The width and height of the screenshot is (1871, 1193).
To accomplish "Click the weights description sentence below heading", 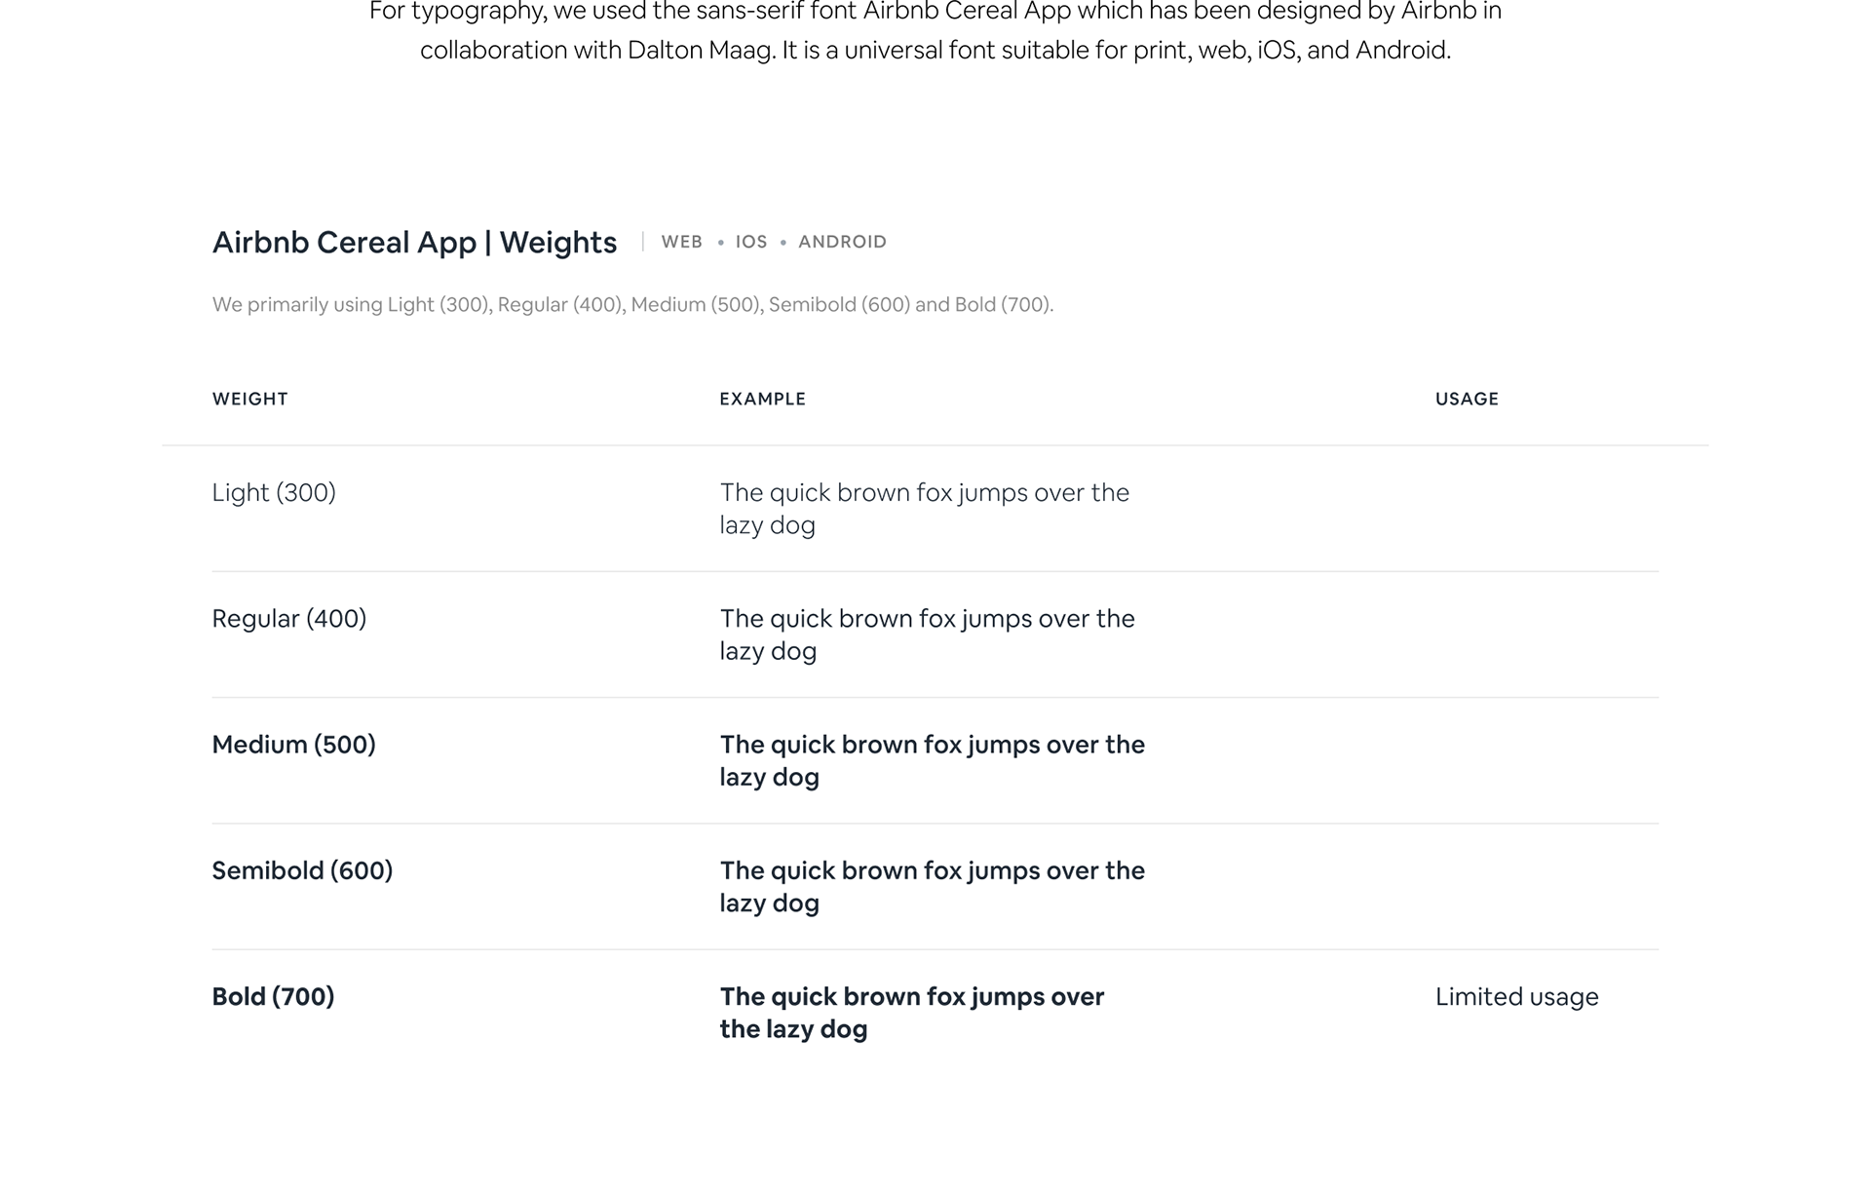I will point(633,304).
